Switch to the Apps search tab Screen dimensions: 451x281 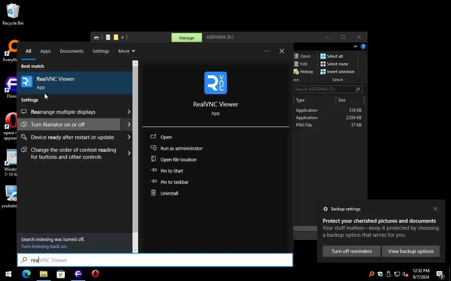(45, 51)
